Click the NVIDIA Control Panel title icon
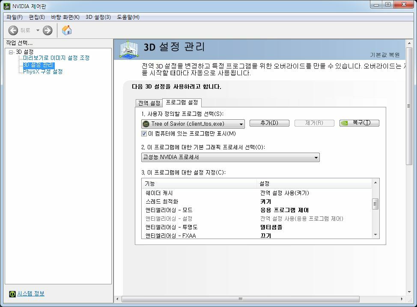Viewport: 417px width, 307px height. coord(7,6)
